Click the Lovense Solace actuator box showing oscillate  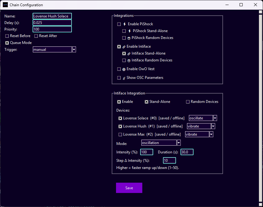201,118
